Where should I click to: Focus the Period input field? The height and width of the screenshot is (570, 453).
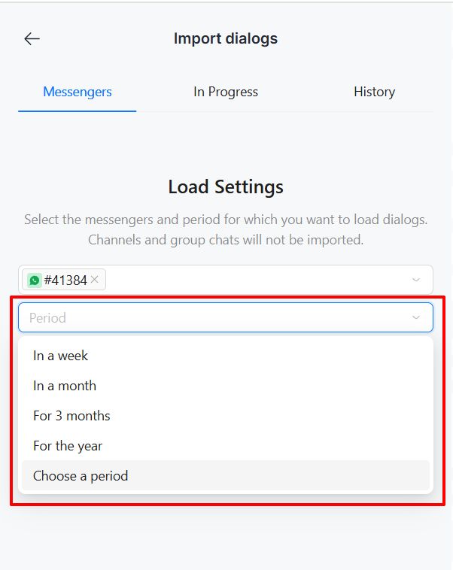pyautogui.click(x=211, y=318)
